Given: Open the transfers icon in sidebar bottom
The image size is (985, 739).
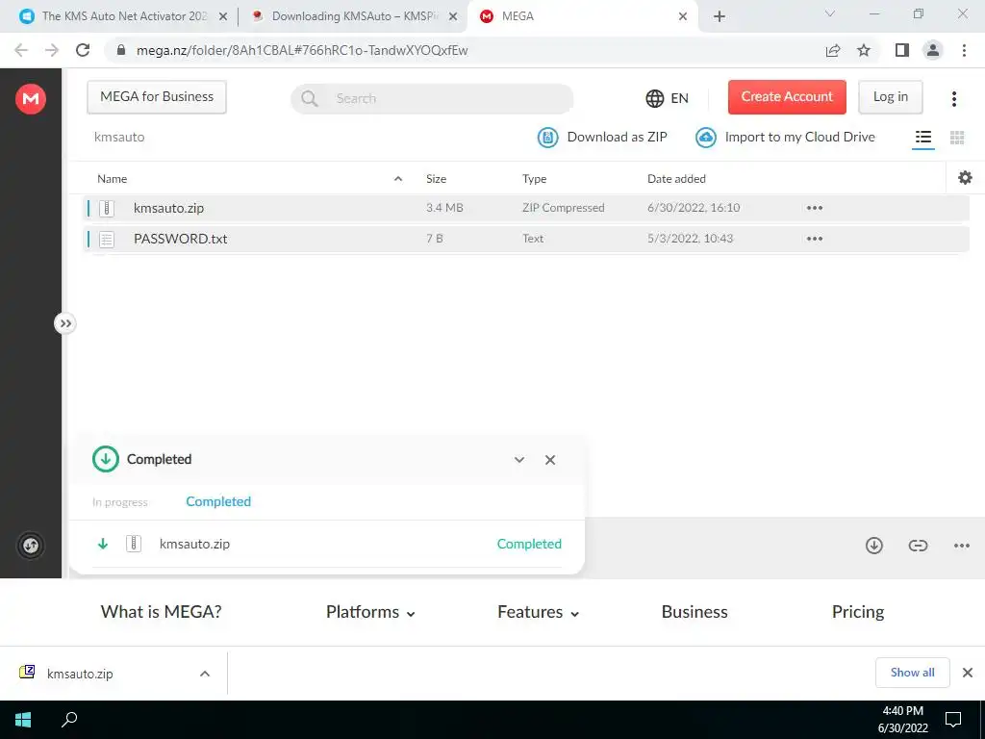Looking at the screenshot, I should click(x=31, y=546).
